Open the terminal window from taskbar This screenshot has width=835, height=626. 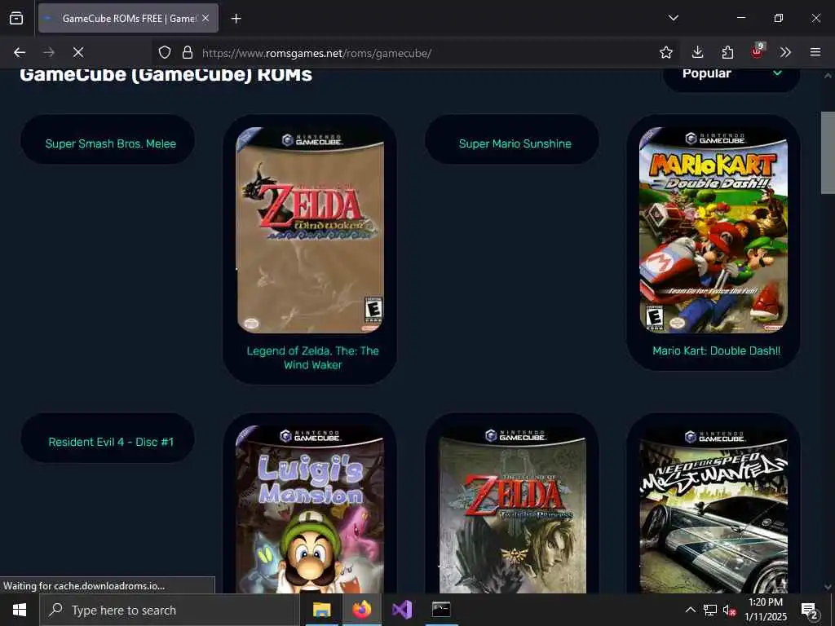tap(441, 610)
